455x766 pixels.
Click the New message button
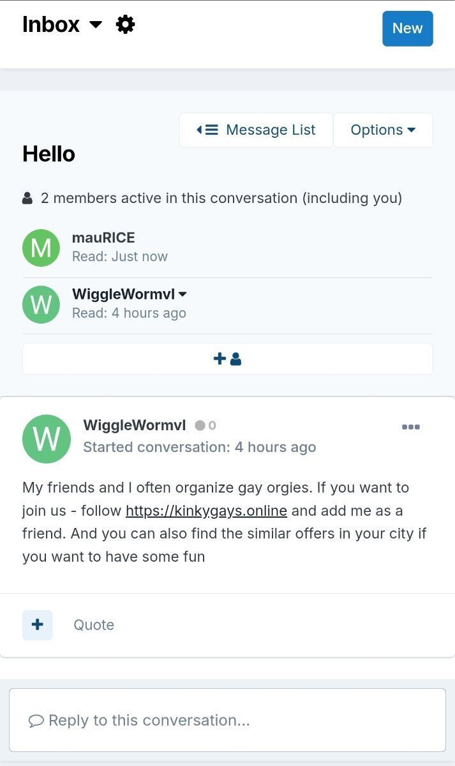click(407, 28)
